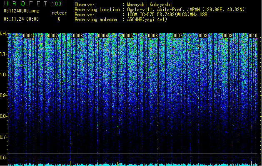This screenshot has width=262, height=166.
Task: Click time marker 0001 on spectrogram
Action: click(28, 36)
